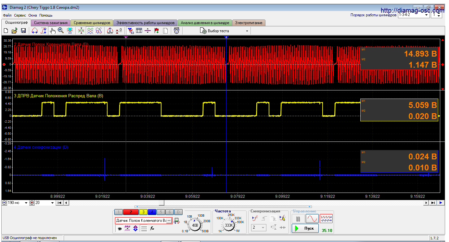The height and width of the screenshot is (242, 449).
Task: Click the trigger cursor icon in Синхронизация
Action: pyautogui.click(x=282, y=218)
